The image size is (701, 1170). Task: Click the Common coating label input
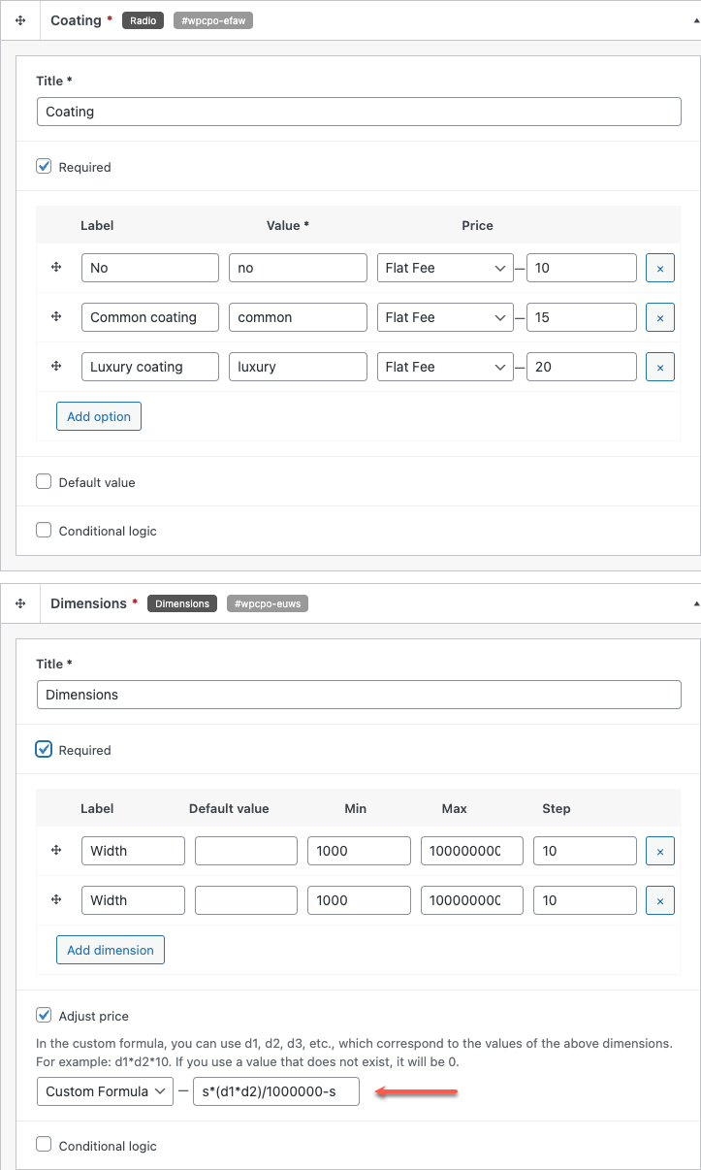[x=150, y=317]
